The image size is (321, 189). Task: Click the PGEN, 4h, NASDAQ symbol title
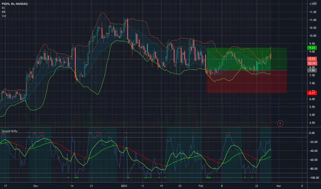(x=14, y=4)
